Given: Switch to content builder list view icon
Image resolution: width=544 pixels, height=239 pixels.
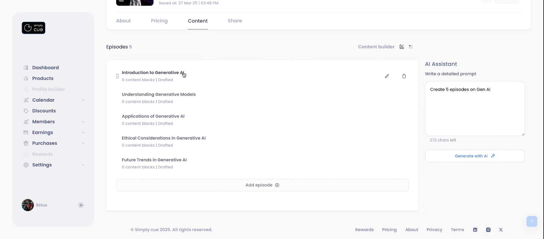Looking at the screenshot, I should click(x=402, y=47).
